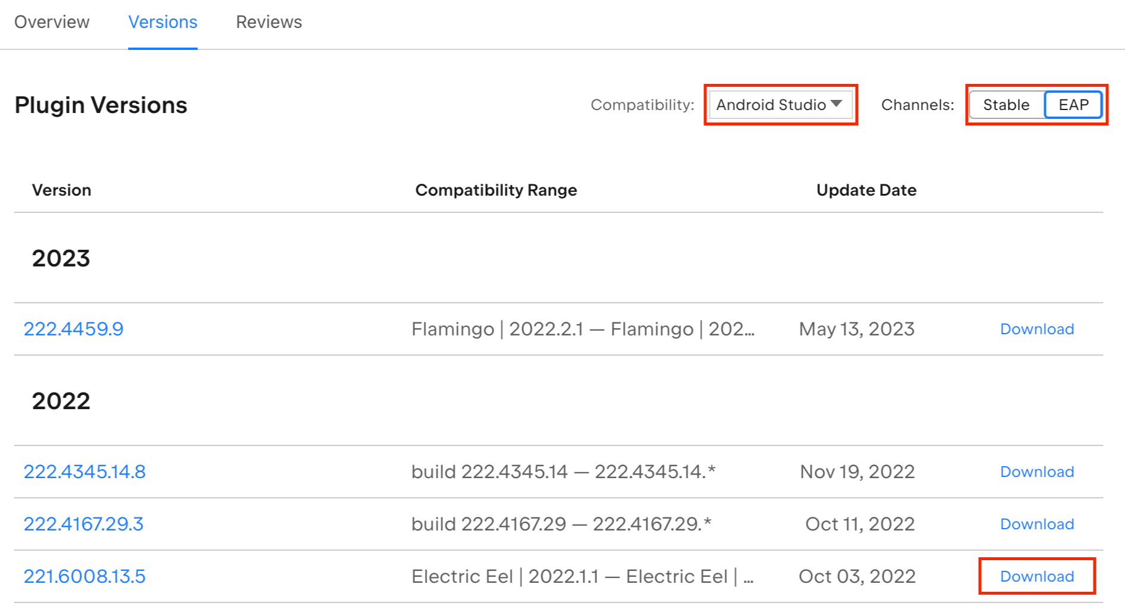Download the Oct 11, 2022 version
The image size is (1125, 606).
tap(1037, 524)
